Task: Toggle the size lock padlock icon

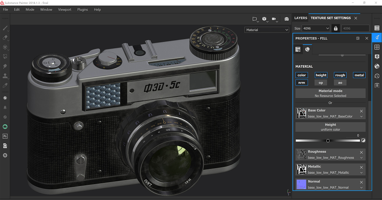Action: [x=335, y=28]
